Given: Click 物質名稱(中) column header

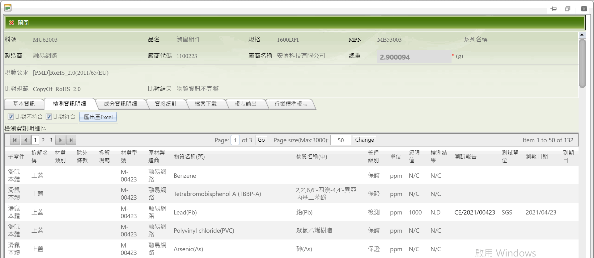Looking at the screenshot, I should [312, 156].
